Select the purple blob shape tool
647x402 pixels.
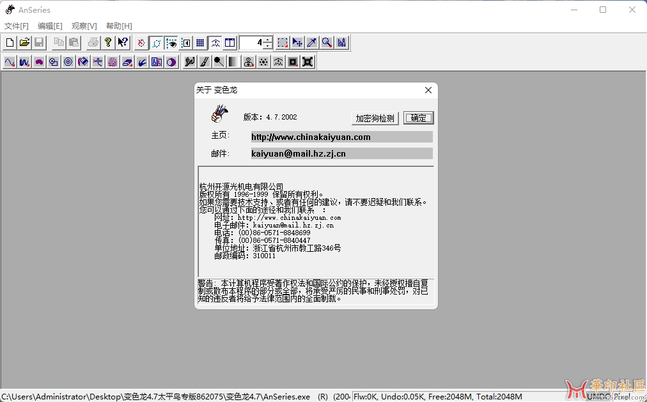pyautogui.click(x=39, y=62)
